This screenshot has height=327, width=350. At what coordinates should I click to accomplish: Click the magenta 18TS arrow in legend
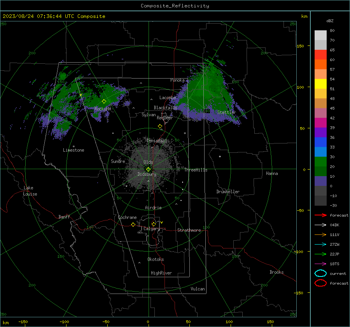click(x=320, y=264)
